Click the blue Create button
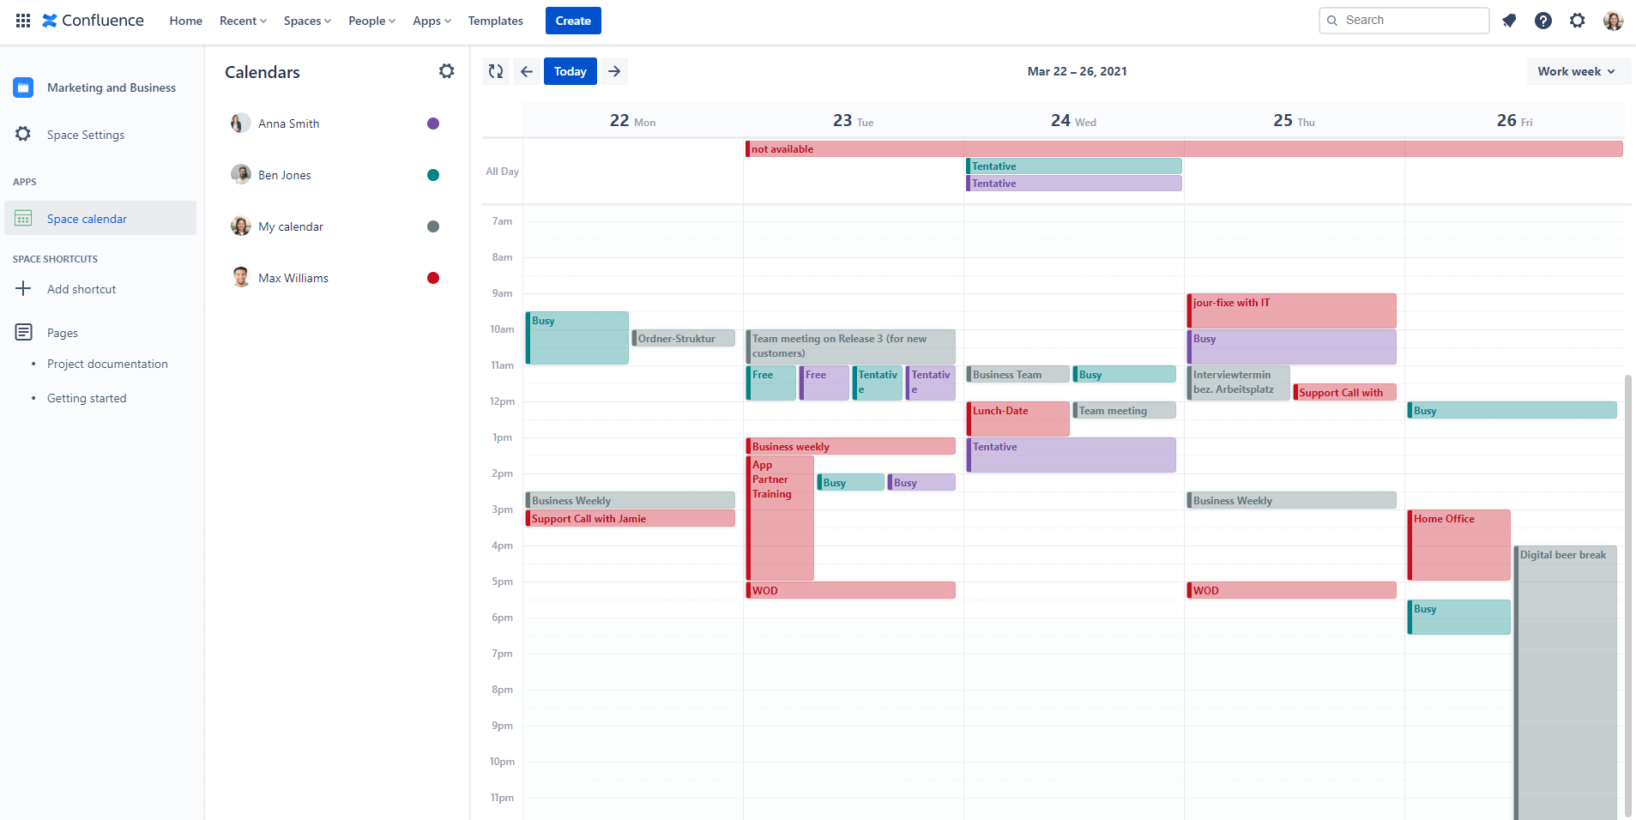The height and width of the screenshot is (820, 1636). coord(572,21)
